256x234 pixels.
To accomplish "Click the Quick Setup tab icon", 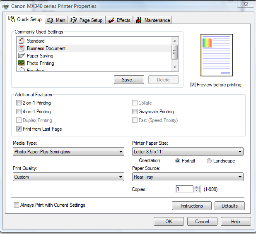I will [x=12, y=19].
